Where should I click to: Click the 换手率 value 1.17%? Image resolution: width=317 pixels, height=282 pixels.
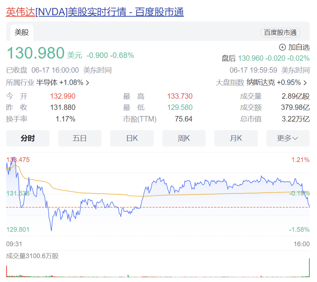[x=65, y=119]
